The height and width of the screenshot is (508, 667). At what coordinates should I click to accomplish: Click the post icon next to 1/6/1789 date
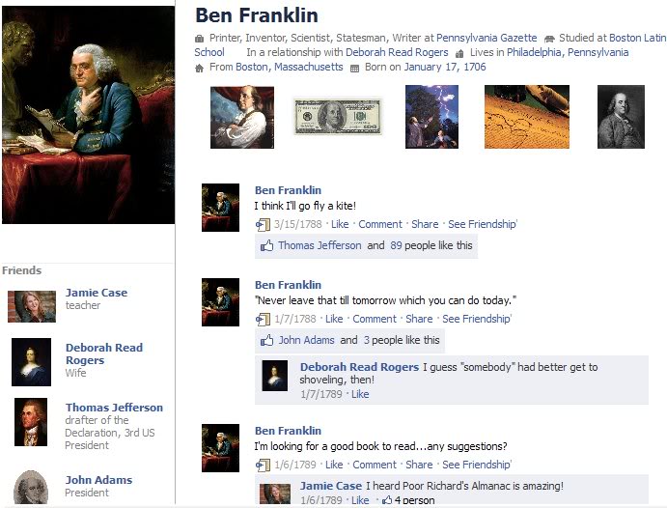tap(263, 465)
